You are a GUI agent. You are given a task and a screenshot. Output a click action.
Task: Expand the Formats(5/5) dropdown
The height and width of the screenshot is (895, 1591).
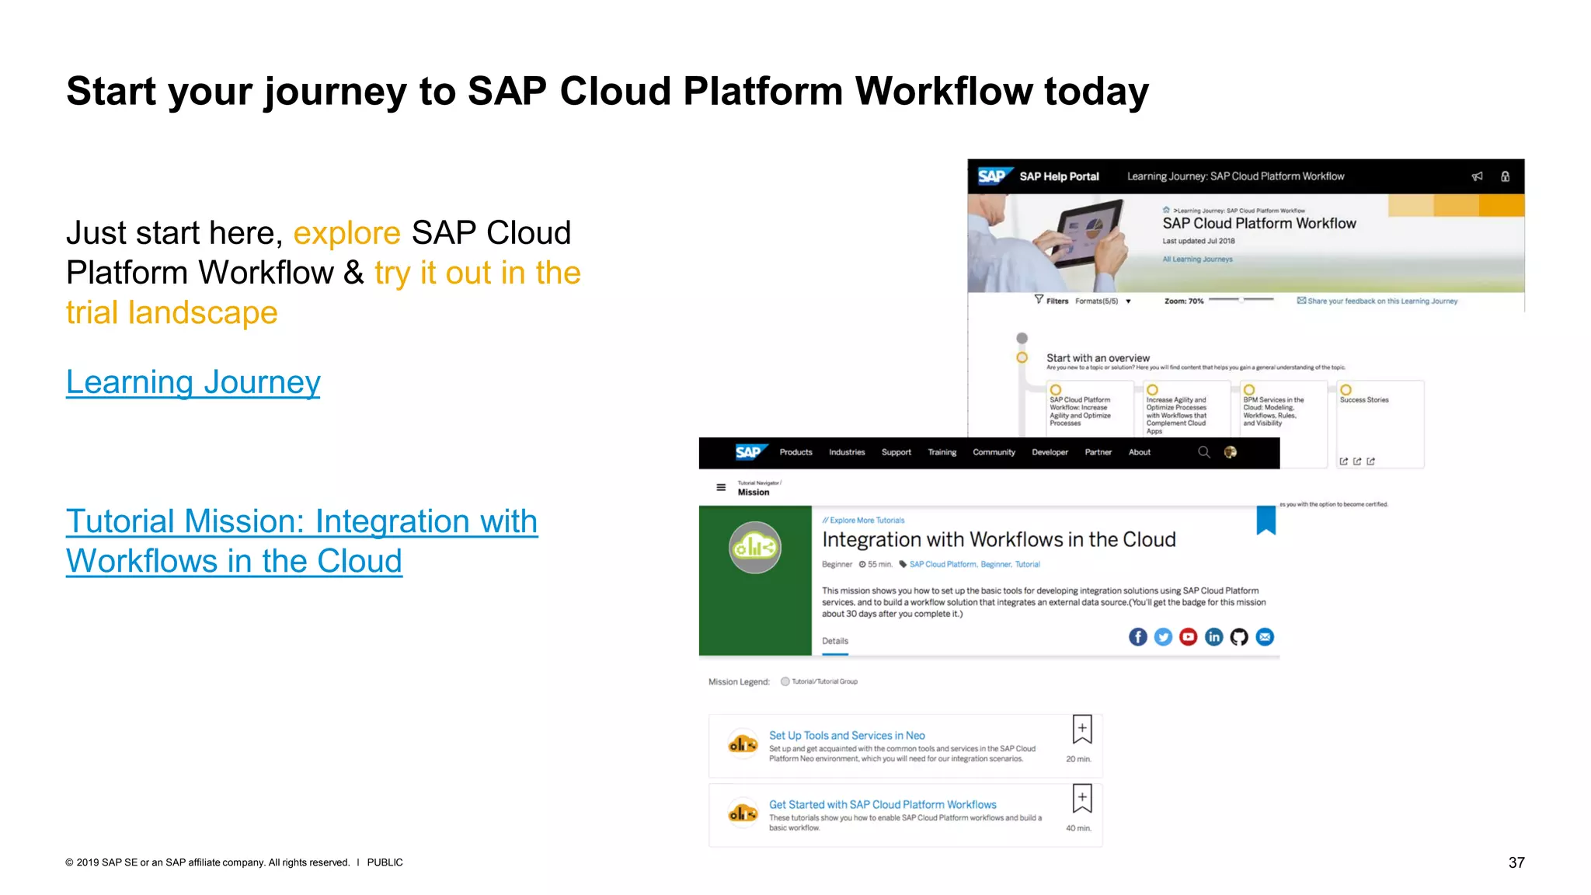(1102, 301)
